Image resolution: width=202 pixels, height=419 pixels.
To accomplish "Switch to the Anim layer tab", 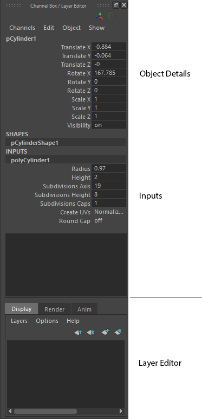I will click(84, 309).
